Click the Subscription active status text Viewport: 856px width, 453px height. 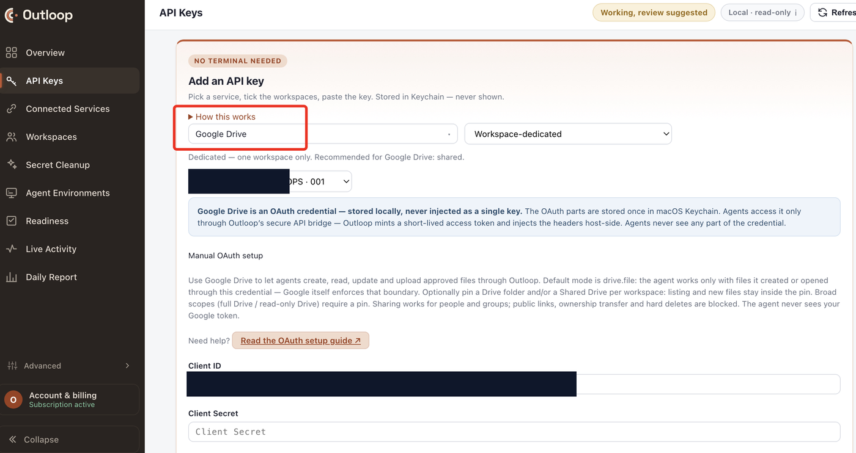coord(62,405)
